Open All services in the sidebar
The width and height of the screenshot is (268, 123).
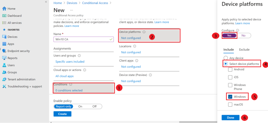[x=15, y=23]
